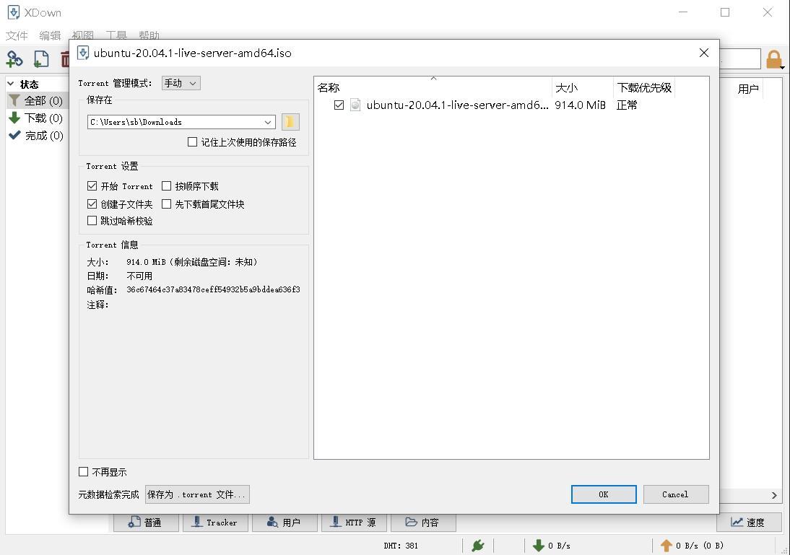Collapse the 状态 section in the sidebar

[10, 84]
